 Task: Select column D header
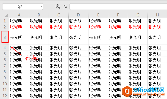pos(78,15)
